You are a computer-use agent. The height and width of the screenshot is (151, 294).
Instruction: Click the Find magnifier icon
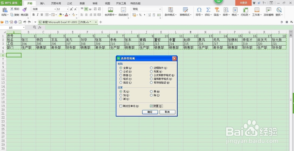click(279, 10)
